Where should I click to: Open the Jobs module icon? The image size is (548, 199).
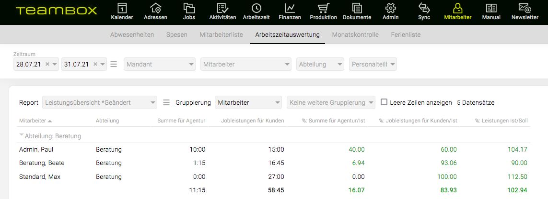(x=189, y=8)
